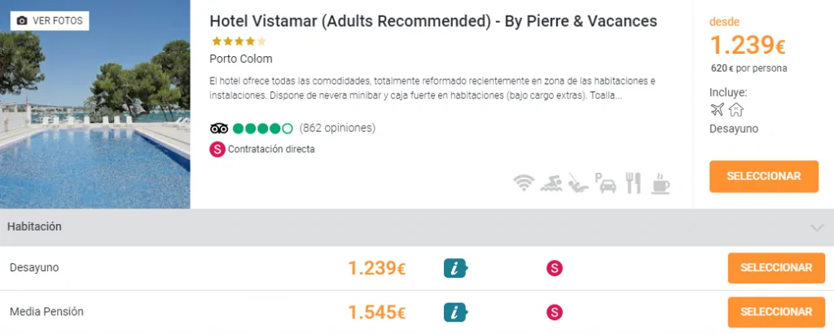Click the flight included airplane icon
834x334 pixels.
point(717,110)
